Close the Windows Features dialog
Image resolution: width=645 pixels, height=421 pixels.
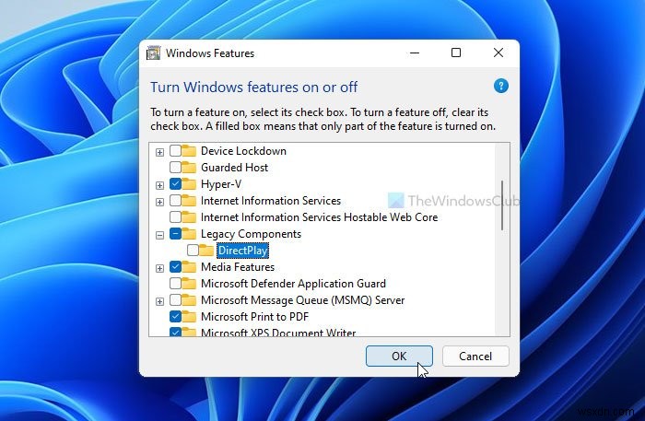tap(498, 53)
